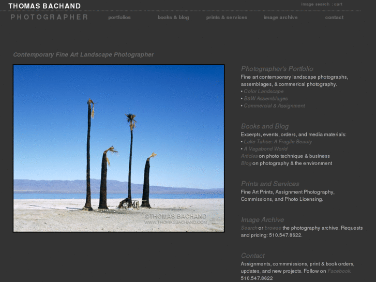The image size is (376, 282).
Task: Open the Color Landscape portfolio
Action: 264,92
